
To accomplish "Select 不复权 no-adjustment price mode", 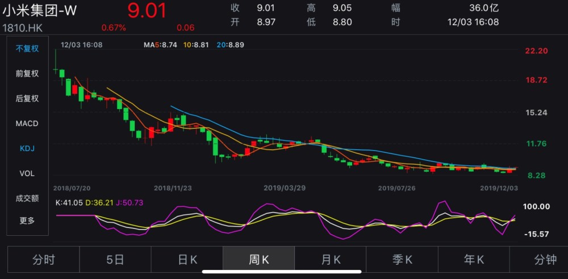I will click(27, 48).
